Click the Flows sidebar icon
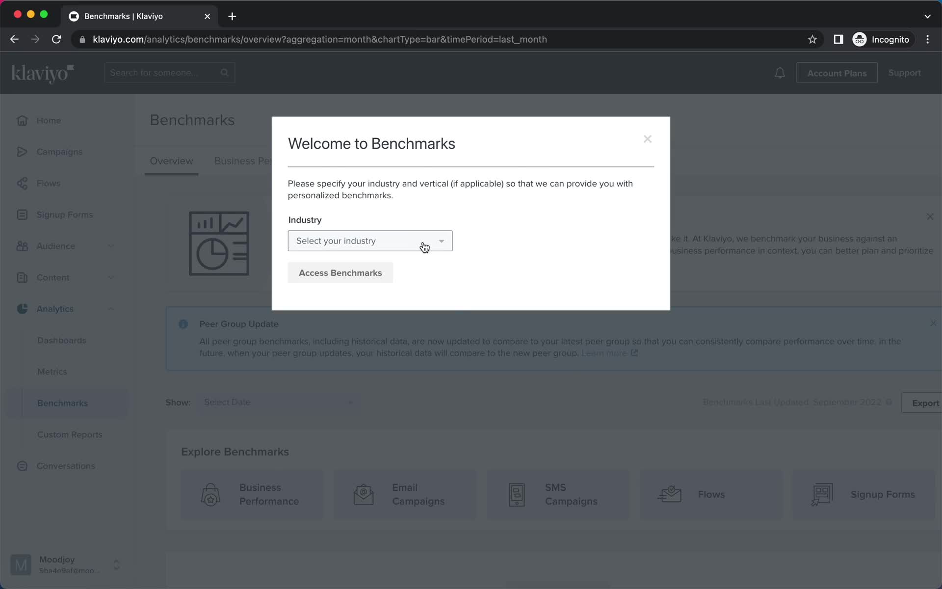 (x=22, y=183)
